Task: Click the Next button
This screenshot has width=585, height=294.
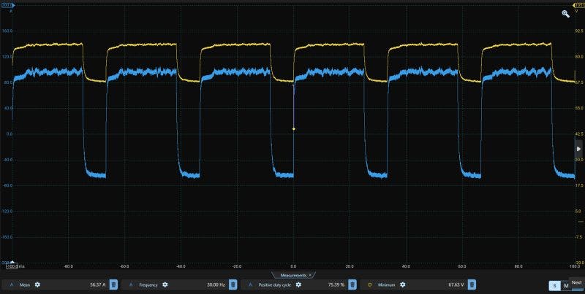Action: [x=577, y=282]
